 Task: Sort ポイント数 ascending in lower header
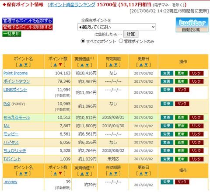click(55, 174)
